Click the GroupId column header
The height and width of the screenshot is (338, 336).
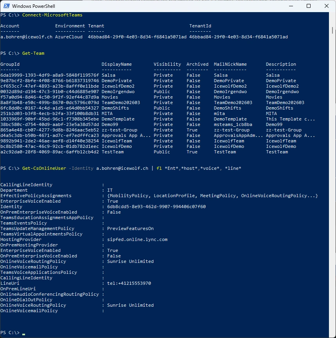coord(10,64)
